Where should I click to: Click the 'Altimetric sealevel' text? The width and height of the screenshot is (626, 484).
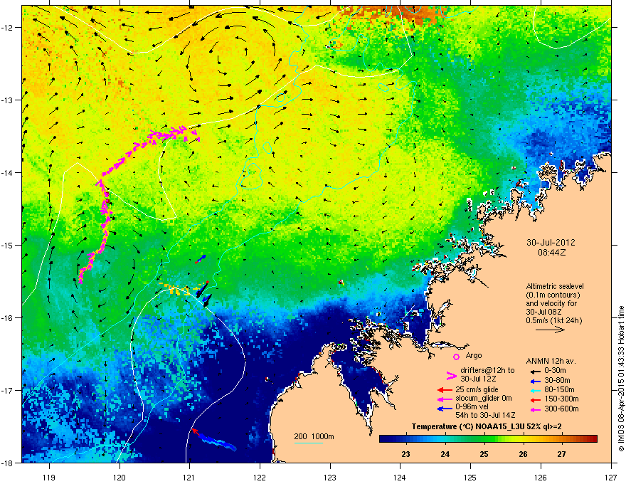(555, 286)
